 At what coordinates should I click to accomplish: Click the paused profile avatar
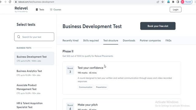[x=187, y=2]
